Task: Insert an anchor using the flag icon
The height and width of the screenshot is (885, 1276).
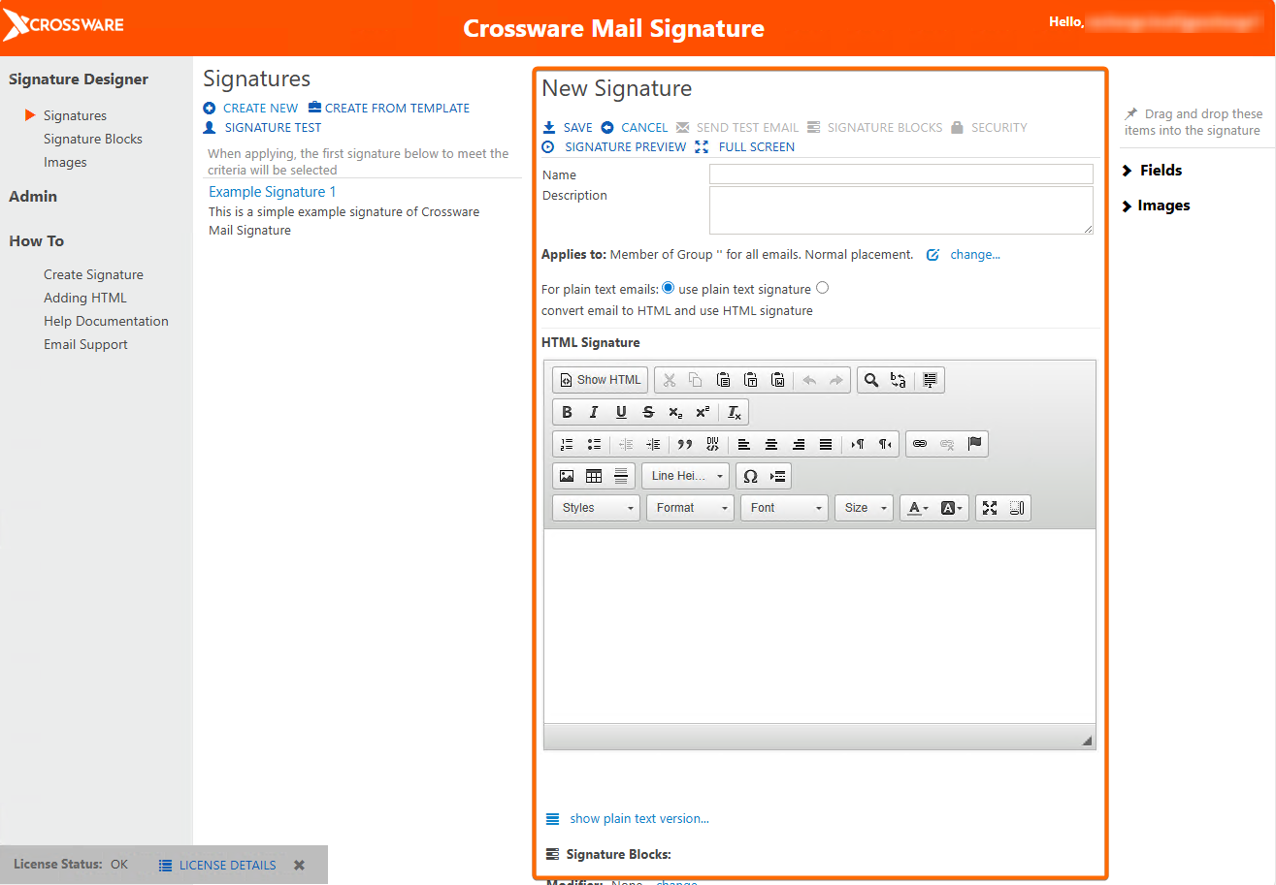Action: 975,444
